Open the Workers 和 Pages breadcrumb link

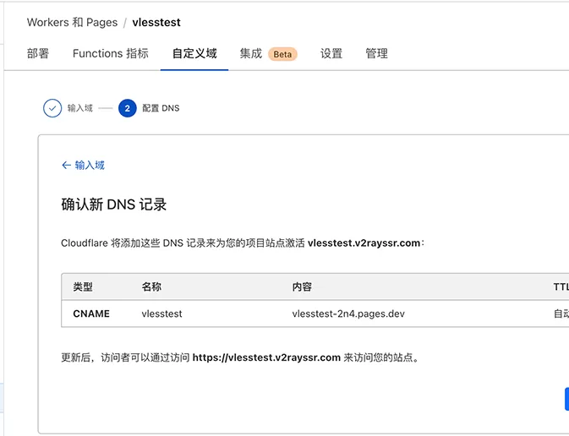point(72,23)
